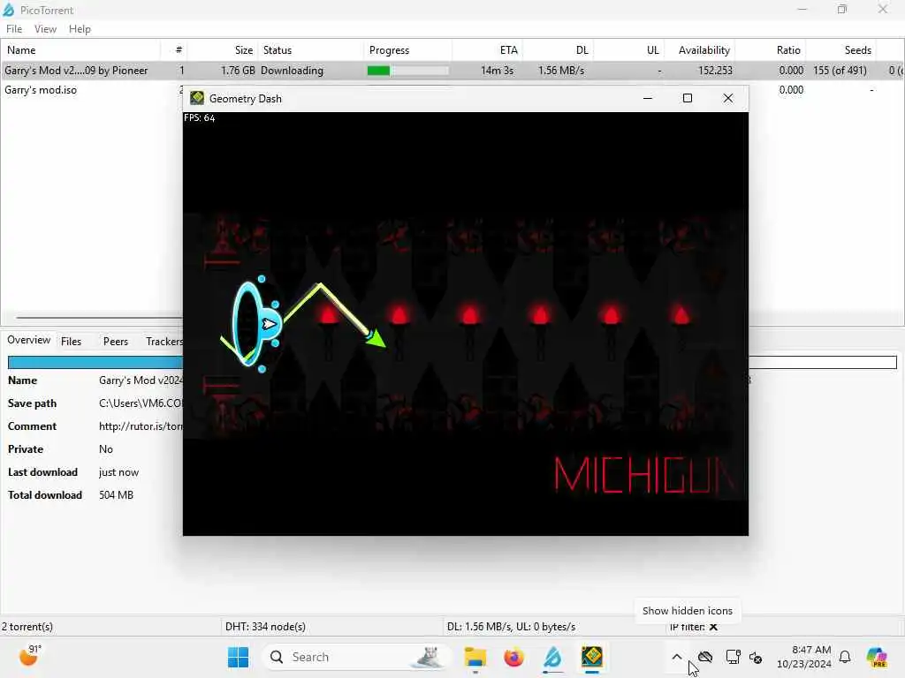The width and height of the screenshot is (905, 678).
Task: Sort torrents by DL column header
Action: tap(558, 50)
